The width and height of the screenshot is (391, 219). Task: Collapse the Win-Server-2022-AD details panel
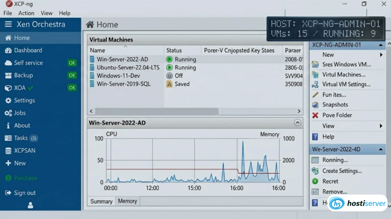click(x=297, y=123)
